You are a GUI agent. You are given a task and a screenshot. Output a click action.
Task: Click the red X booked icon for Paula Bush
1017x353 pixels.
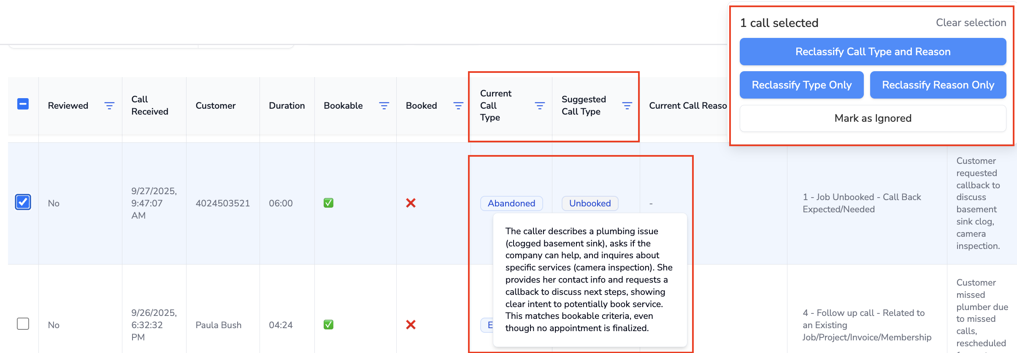click(x=411, y=325)
